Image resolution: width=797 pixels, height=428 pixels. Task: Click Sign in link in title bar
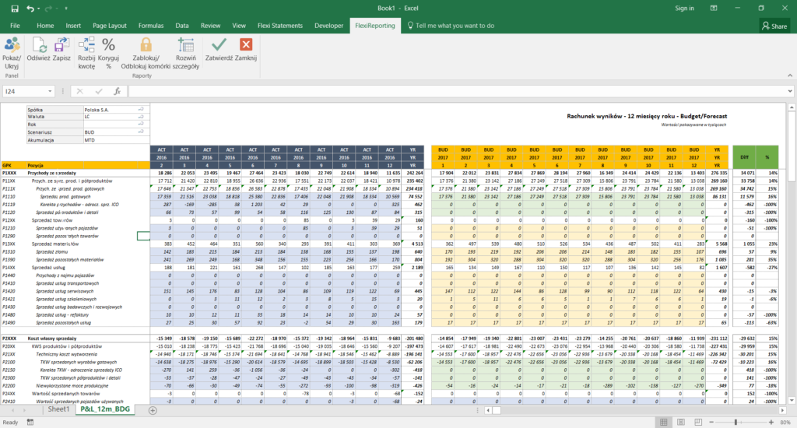(x=684, y=9)
